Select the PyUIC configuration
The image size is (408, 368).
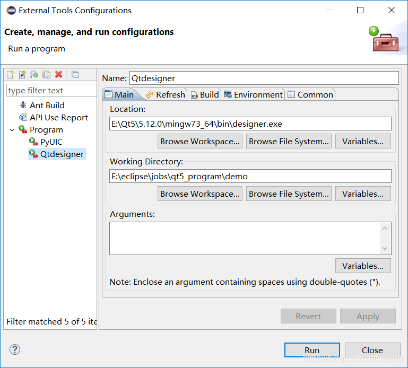(x=51, y=142)
